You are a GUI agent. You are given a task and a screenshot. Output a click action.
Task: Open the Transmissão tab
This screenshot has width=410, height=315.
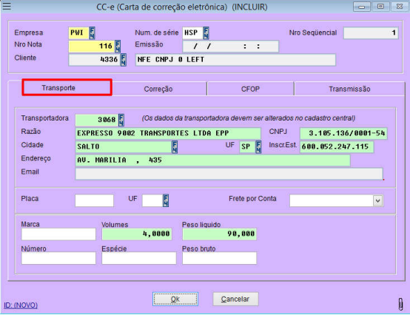(x=349, y=89)
